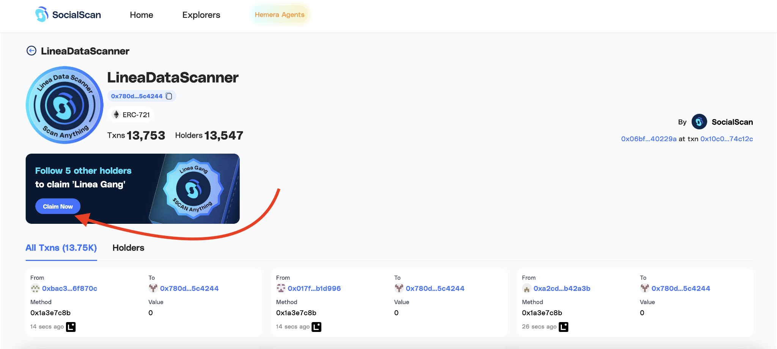Open the Home menu item
Viewport: 777px width, 349px height.
[142, 15]
